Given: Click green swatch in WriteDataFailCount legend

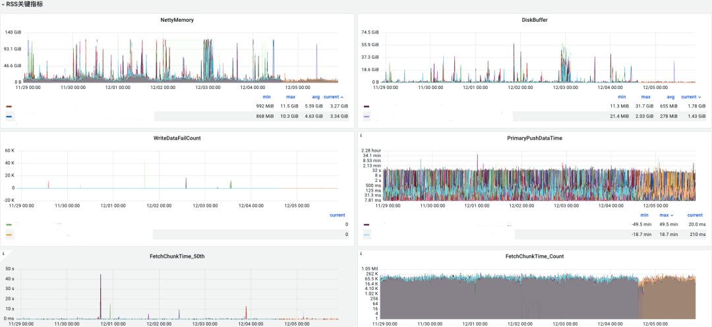Looking at the screenshot, I should [x=9, y=224].
